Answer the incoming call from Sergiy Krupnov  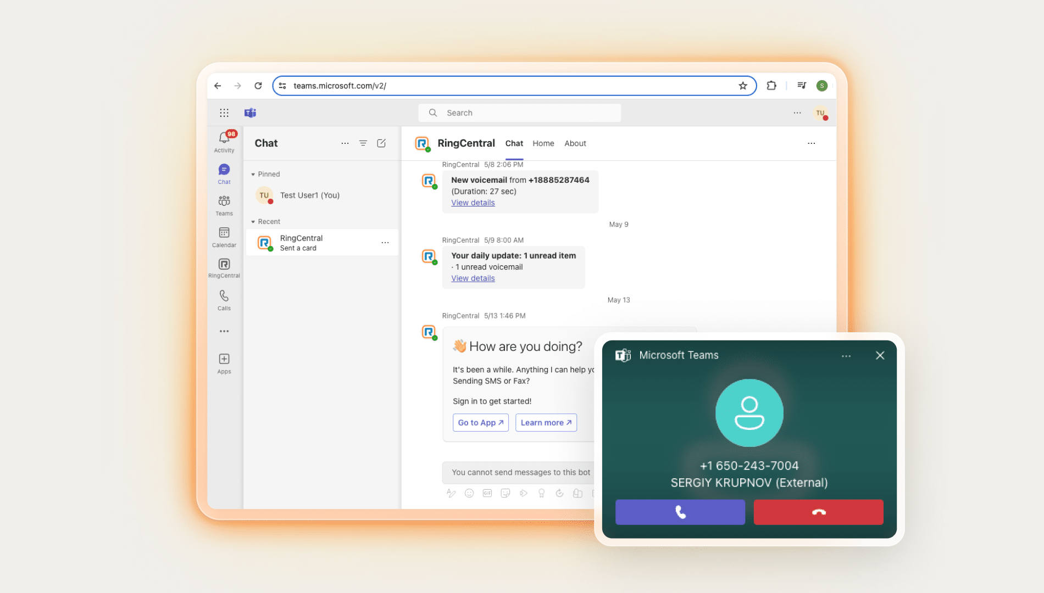pos(680,512)
